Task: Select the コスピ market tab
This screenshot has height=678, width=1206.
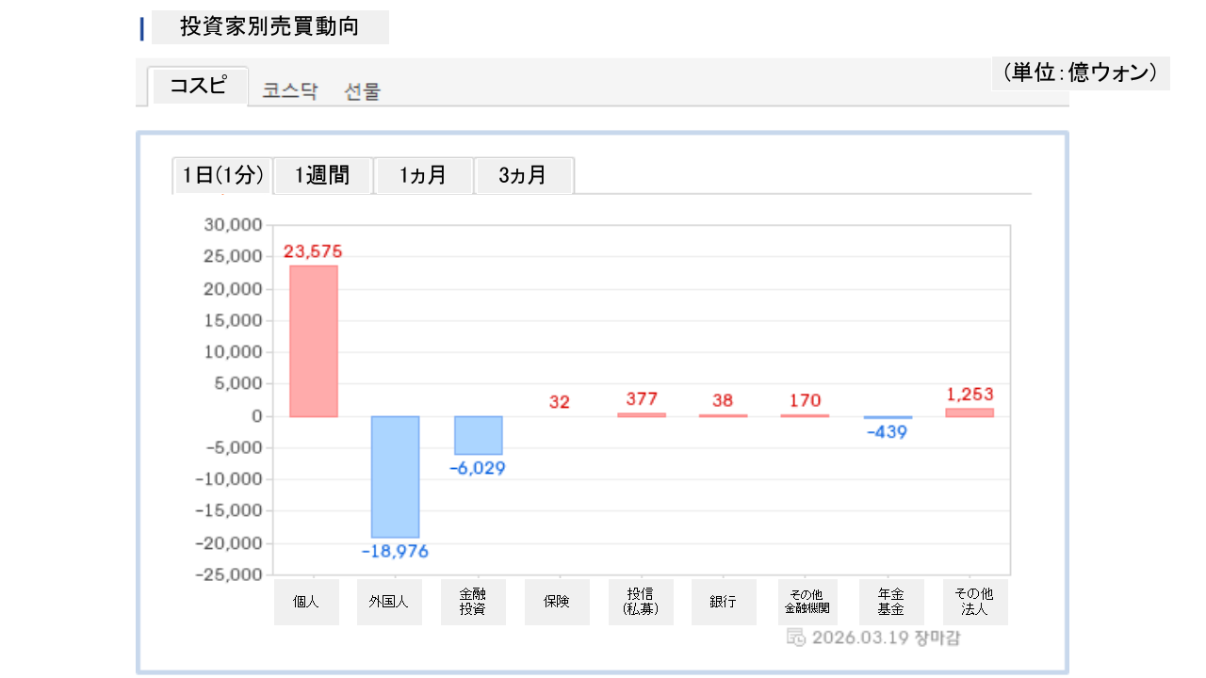Action: pyautogui.click(x=199, y=86)
